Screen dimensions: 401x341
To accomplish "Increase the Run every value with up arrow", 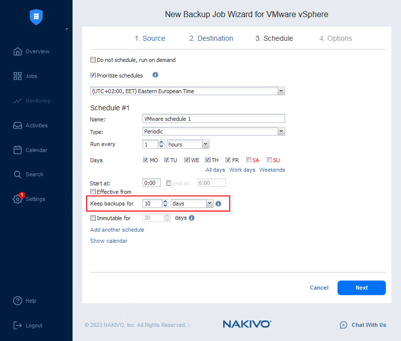I will pyautogui.click(x=161, y=142).
